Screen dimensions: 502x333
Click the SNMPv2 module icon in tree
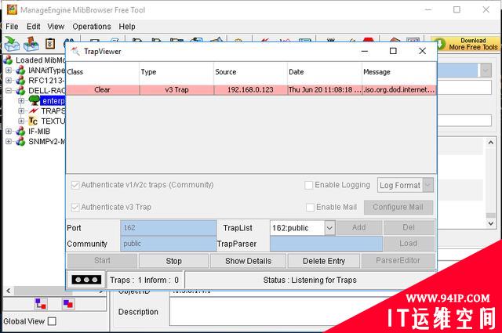point(21,141)
